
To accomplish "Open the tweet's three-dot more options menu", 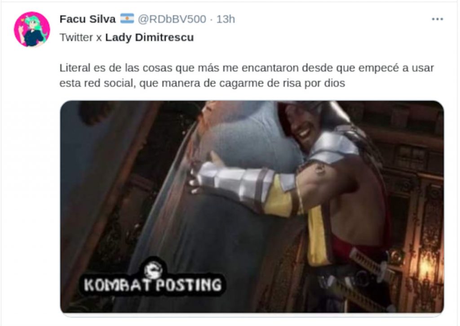I will [437, 19].
